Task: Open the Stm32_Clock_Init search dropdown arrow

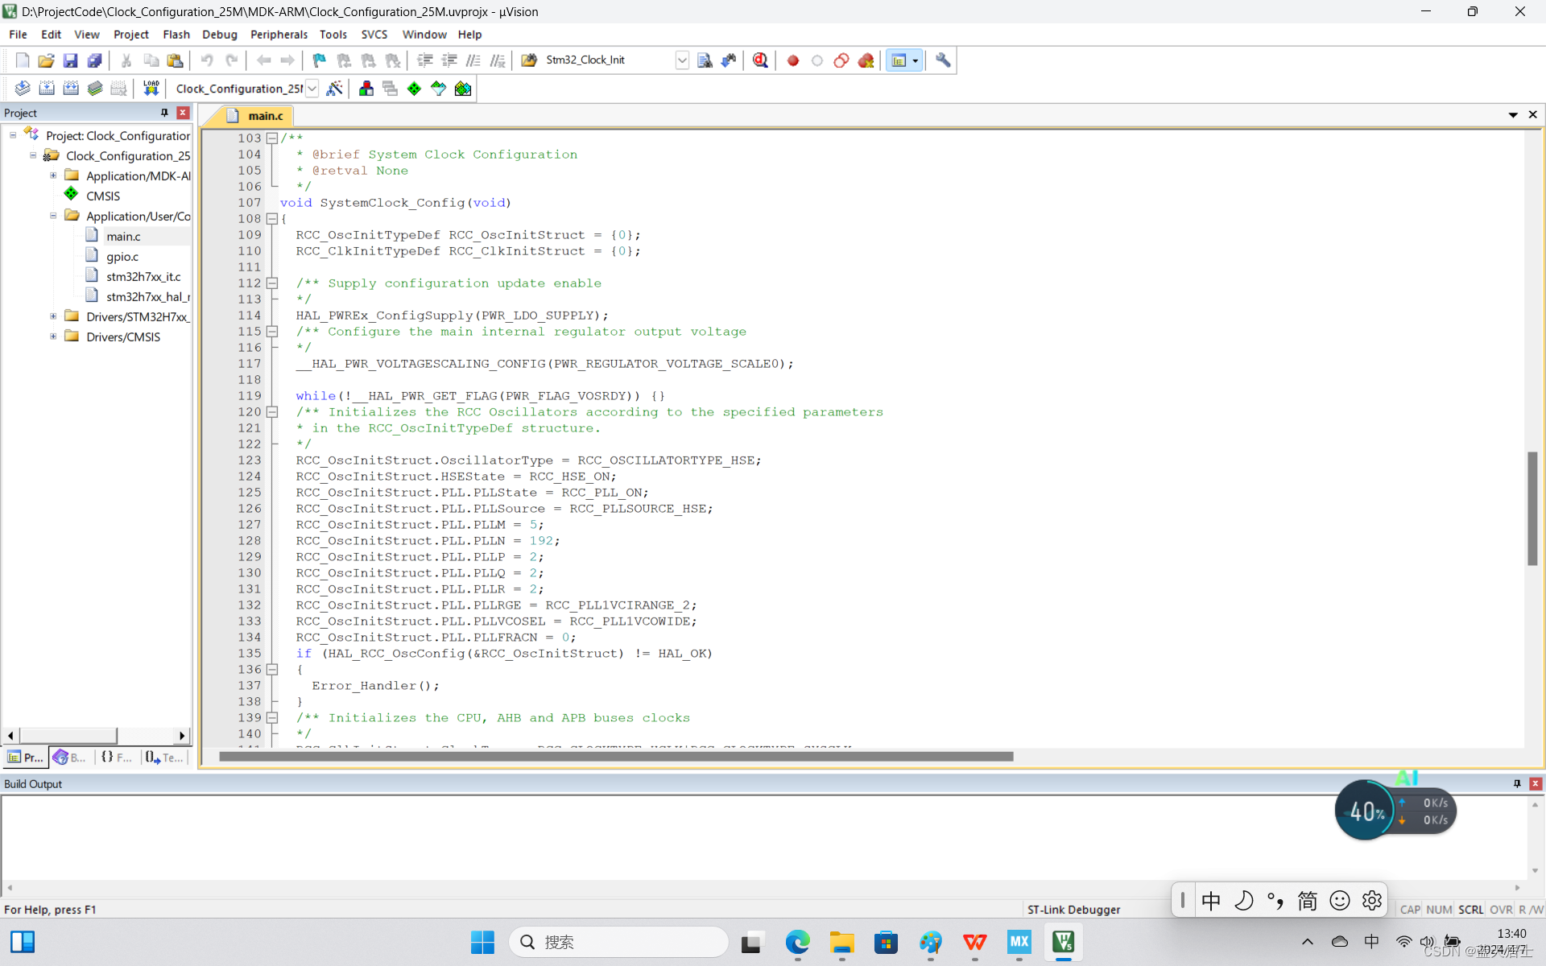Action: [x=682, y=60]
